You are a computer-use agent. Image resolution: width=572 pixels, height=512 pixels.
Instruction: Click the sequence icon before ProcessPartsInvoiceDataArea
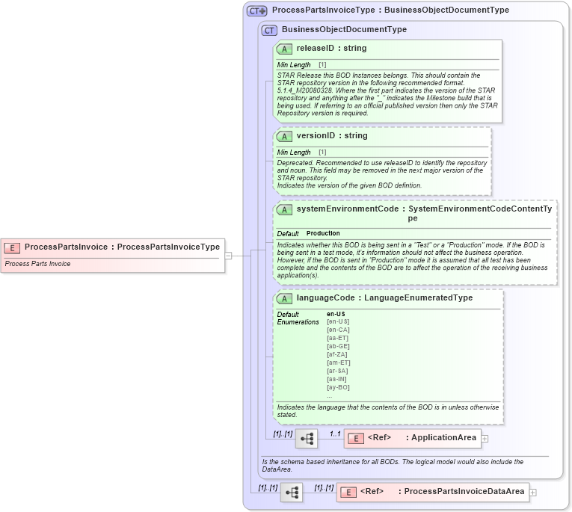(x=292, y=493)
